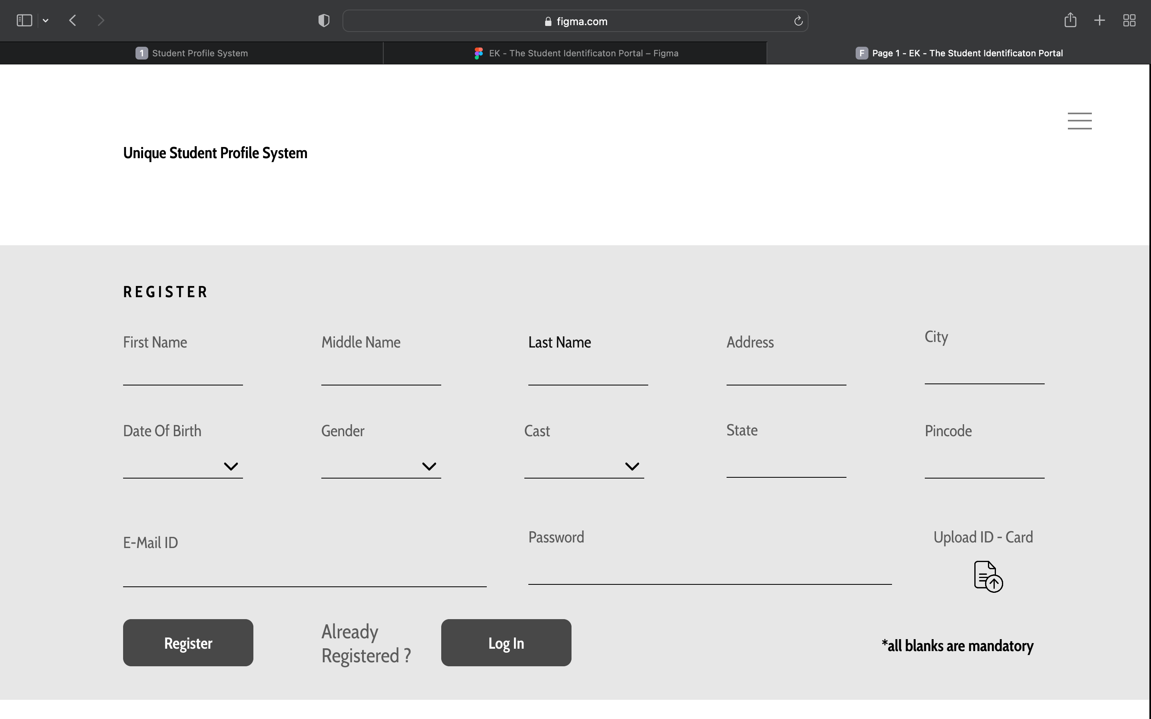Click Safari sidebar toggle icon
This screenshot has height=719, width=1151.
(x=24, y=20)
